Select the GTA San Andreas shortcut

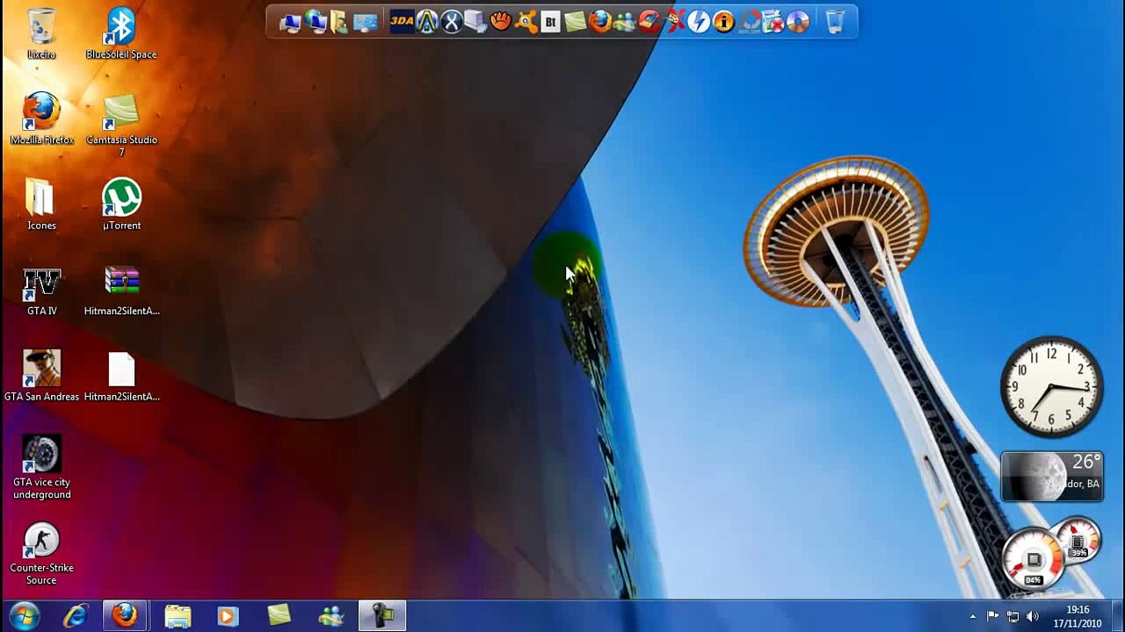pos(41,375)
